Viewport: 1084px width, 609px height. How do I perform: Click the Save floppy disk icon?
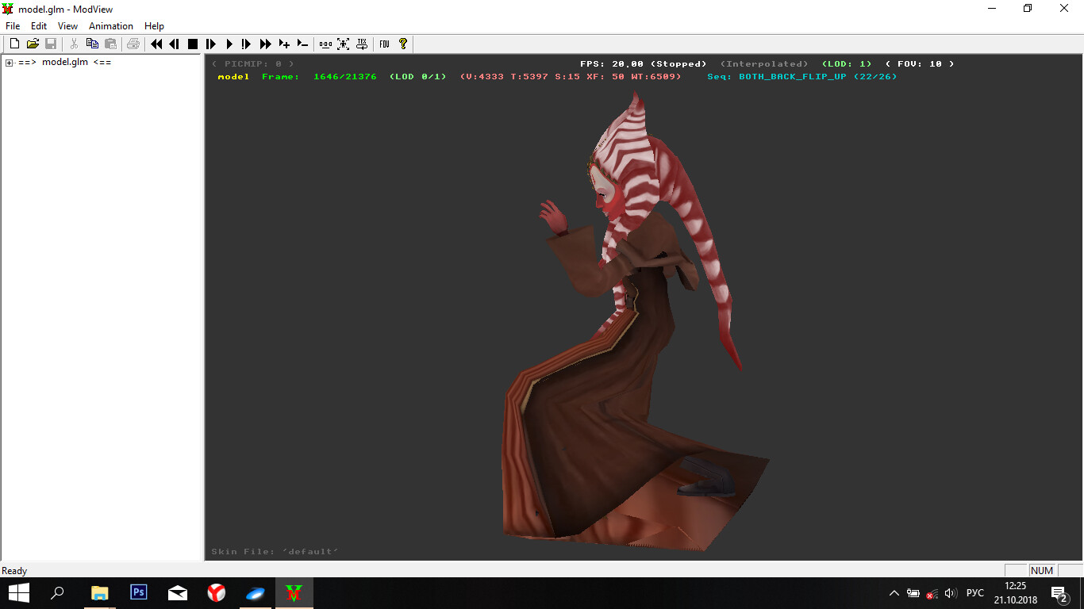(51, 44)
